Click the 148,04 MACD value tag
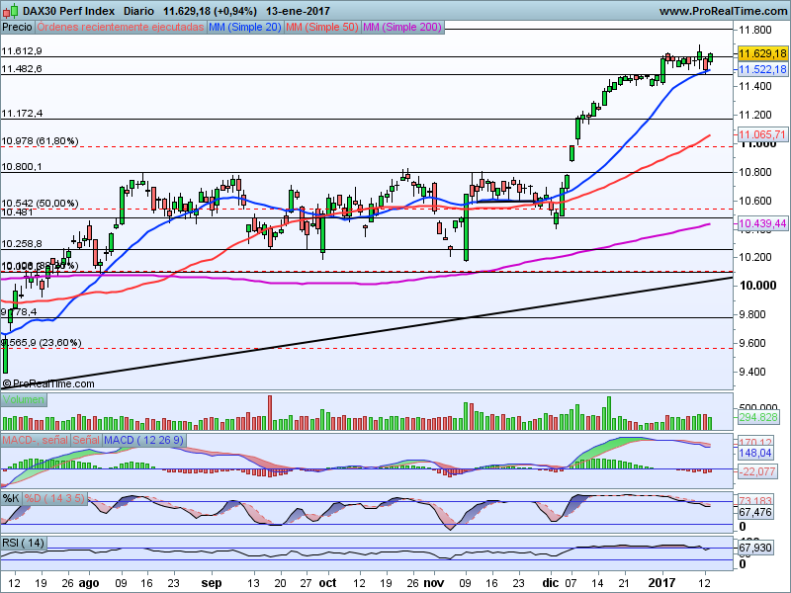The height and width of the screenshot is (593, 791). [755, 453]
